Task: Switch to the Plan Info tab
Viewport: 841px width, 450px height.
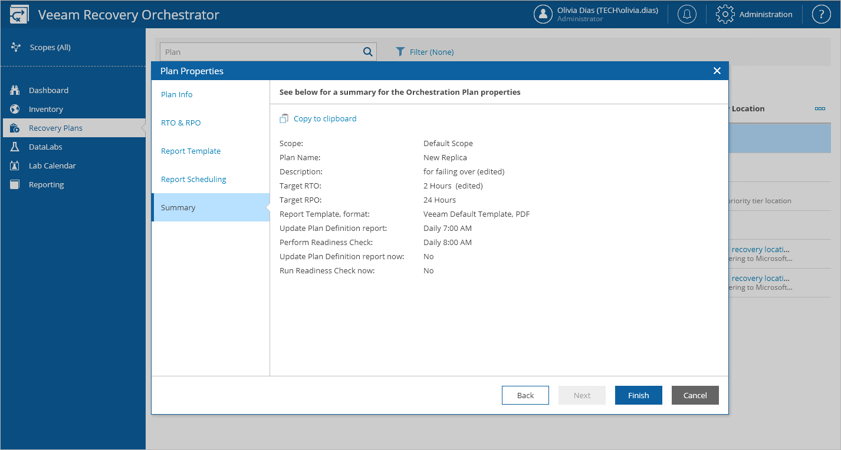Action: [176, 94]
